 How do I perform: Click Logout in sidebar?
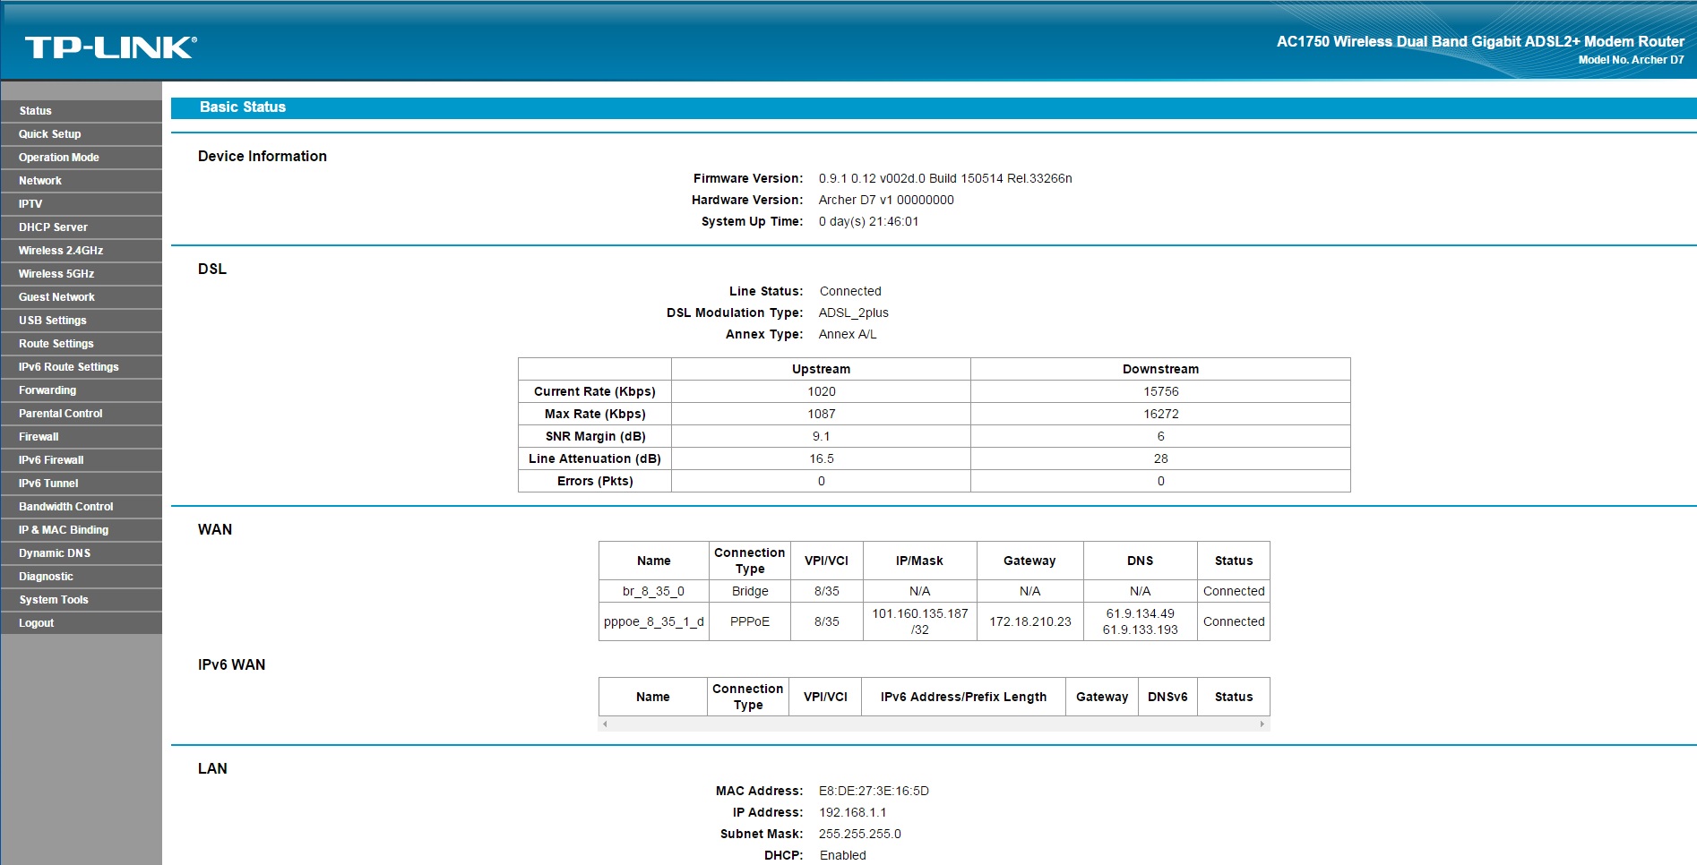click(x=82, y=623)
